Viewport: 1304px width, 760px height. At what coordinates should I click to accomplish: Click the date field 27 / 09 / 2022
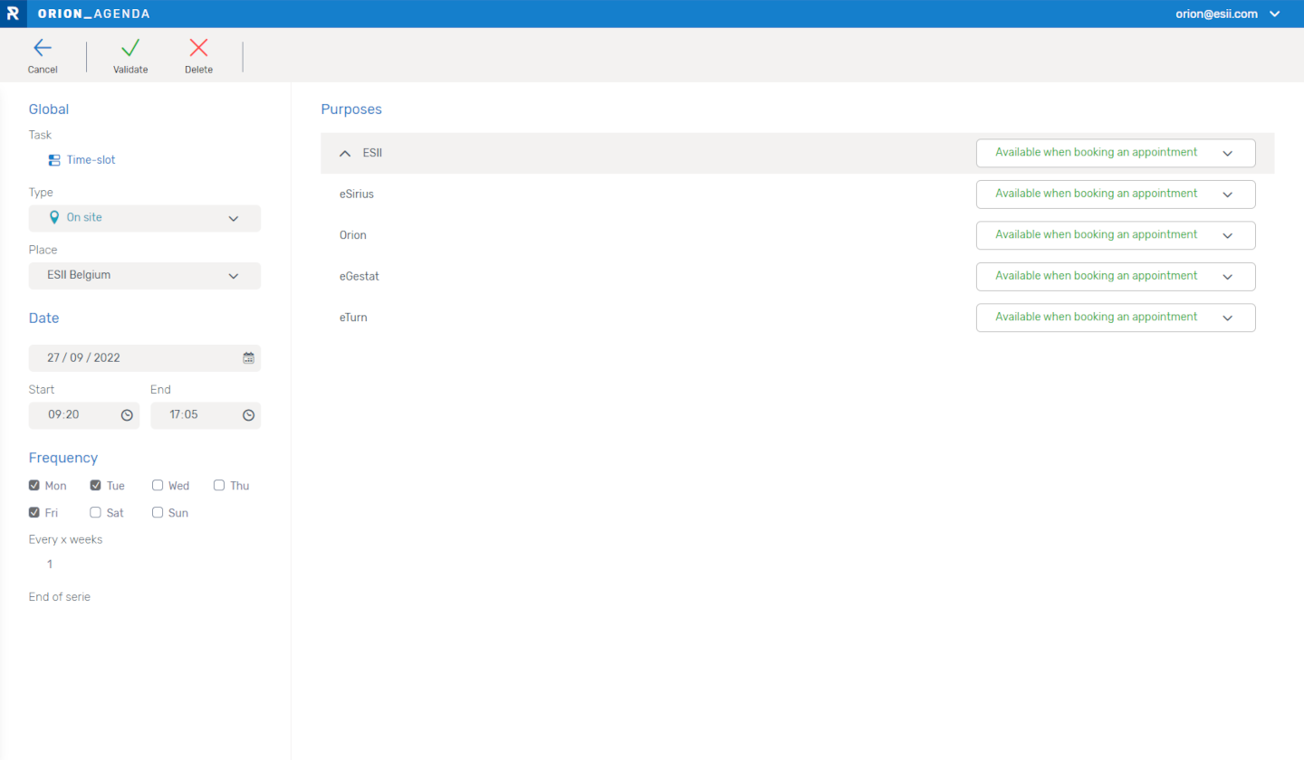pyautogui.click(x=145, y=358)
